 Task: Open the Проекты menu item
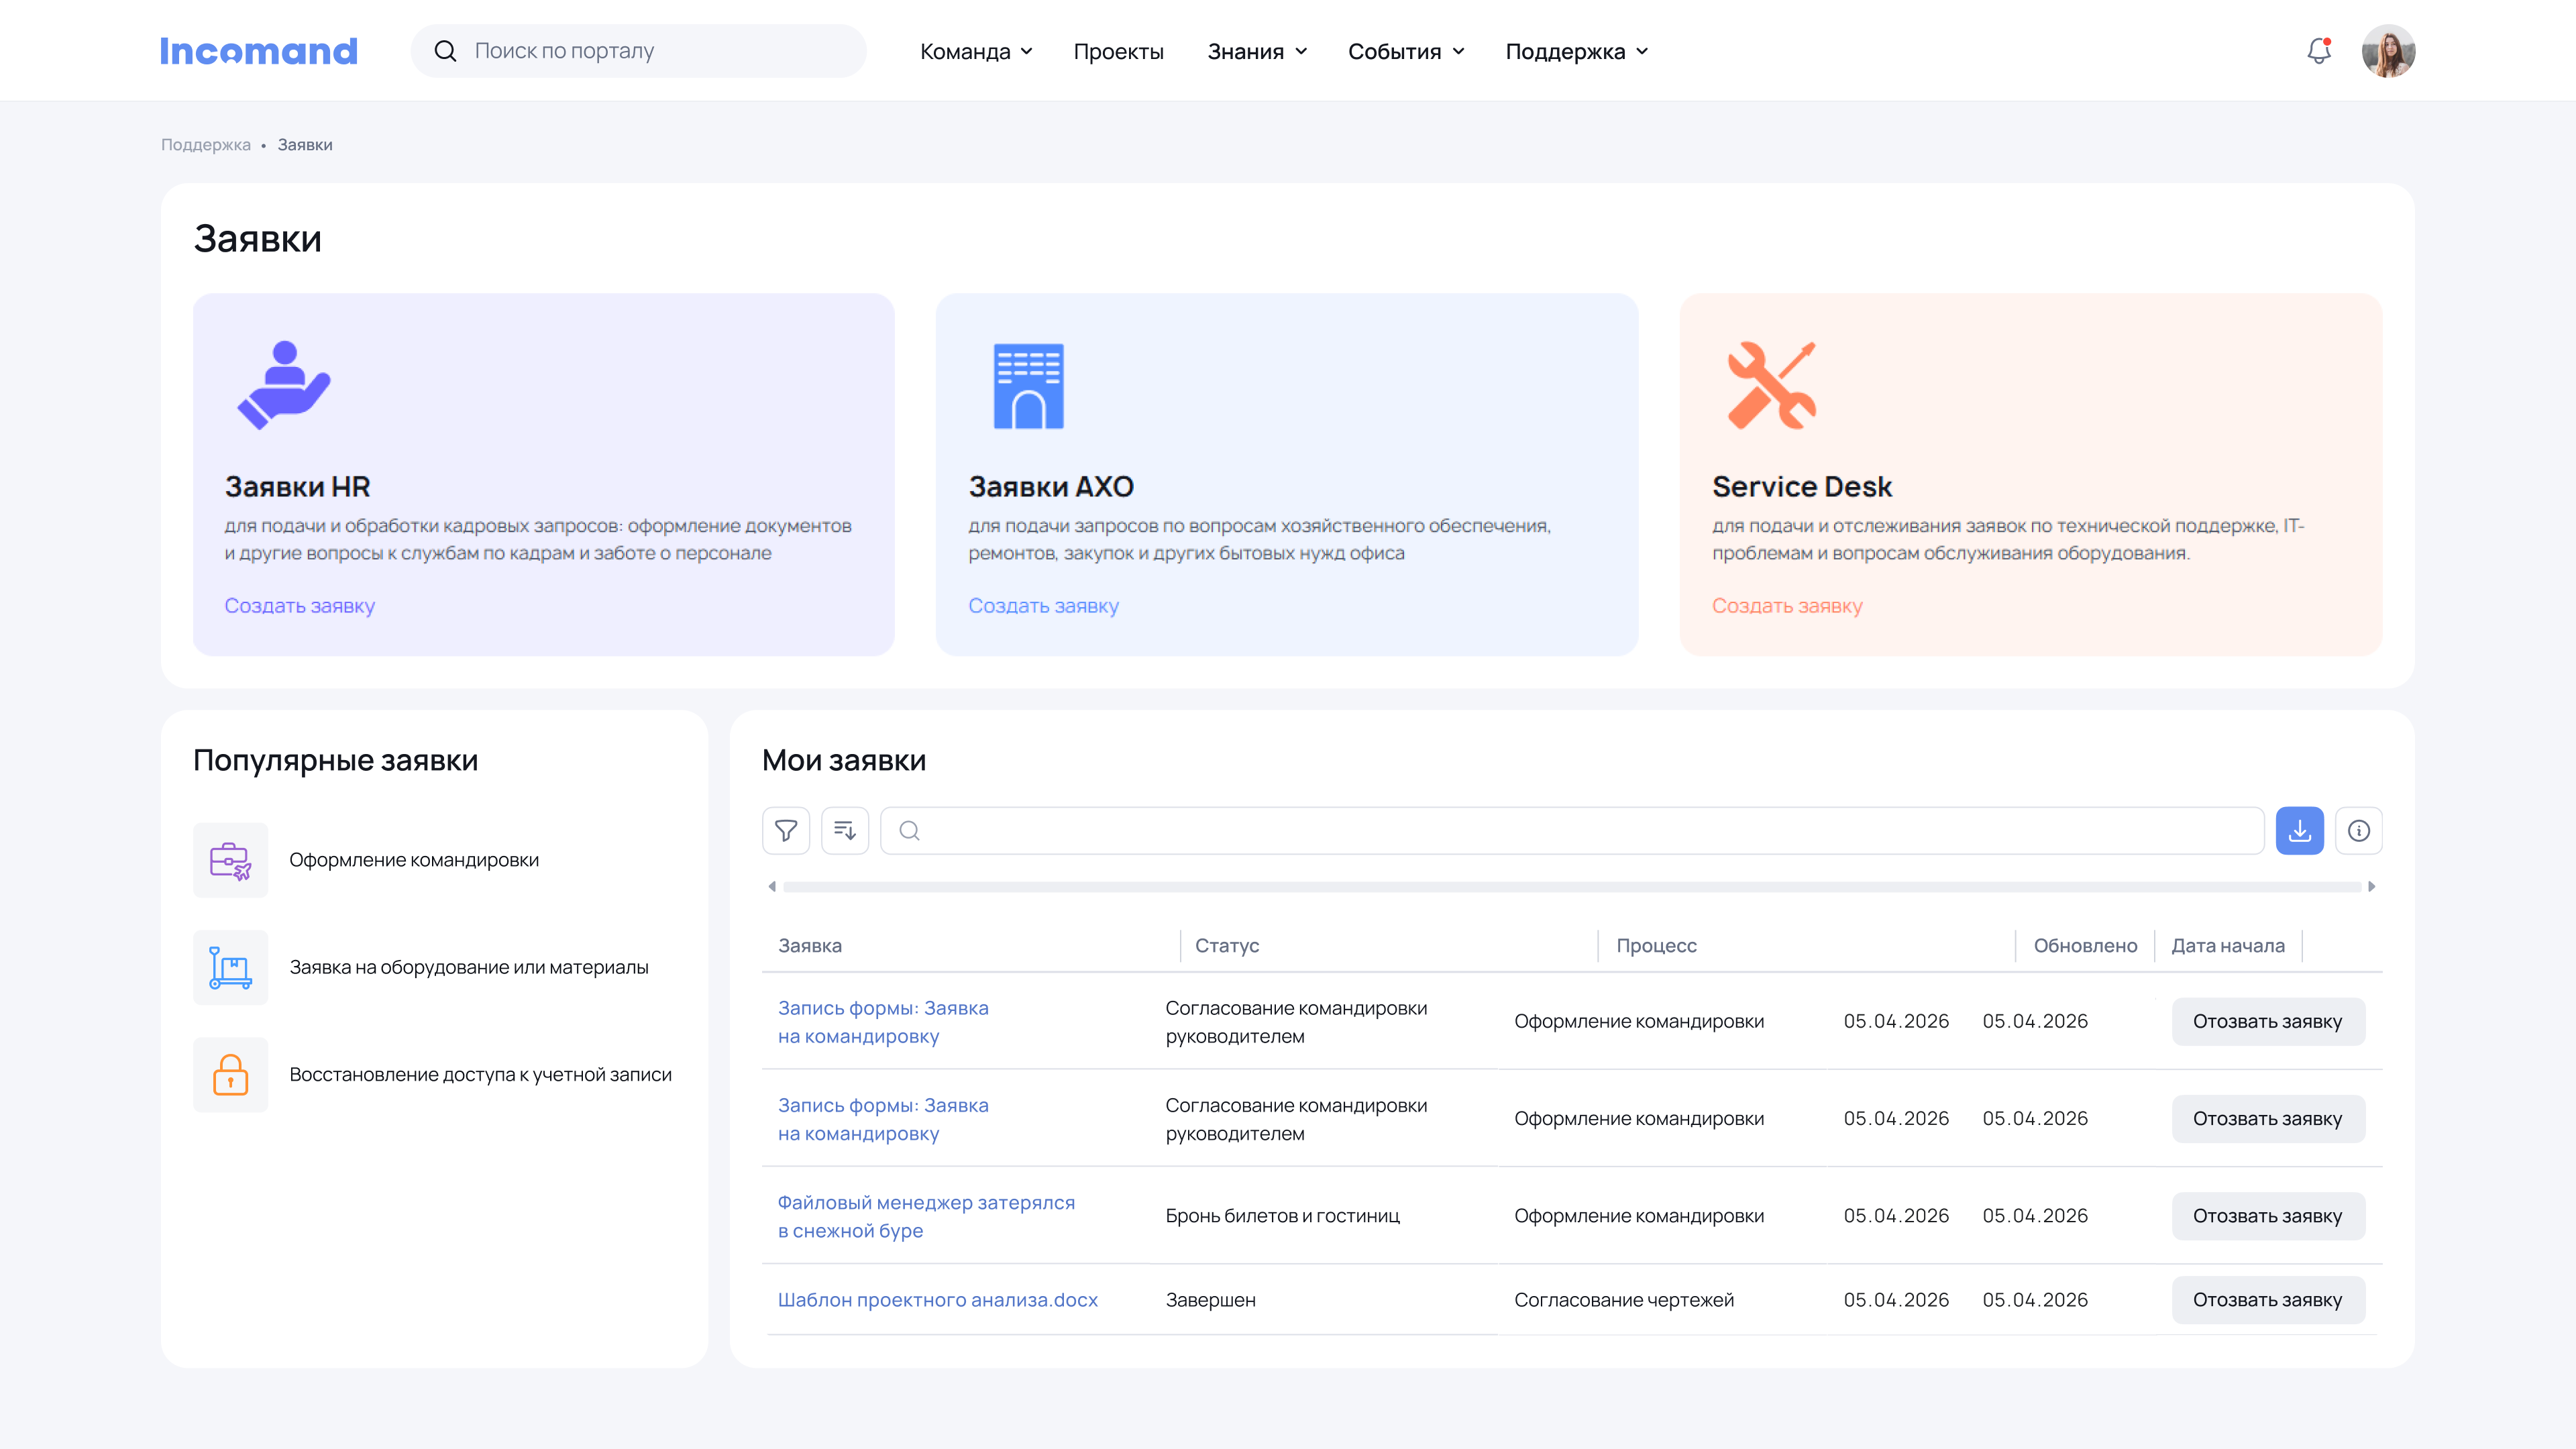1119,51
